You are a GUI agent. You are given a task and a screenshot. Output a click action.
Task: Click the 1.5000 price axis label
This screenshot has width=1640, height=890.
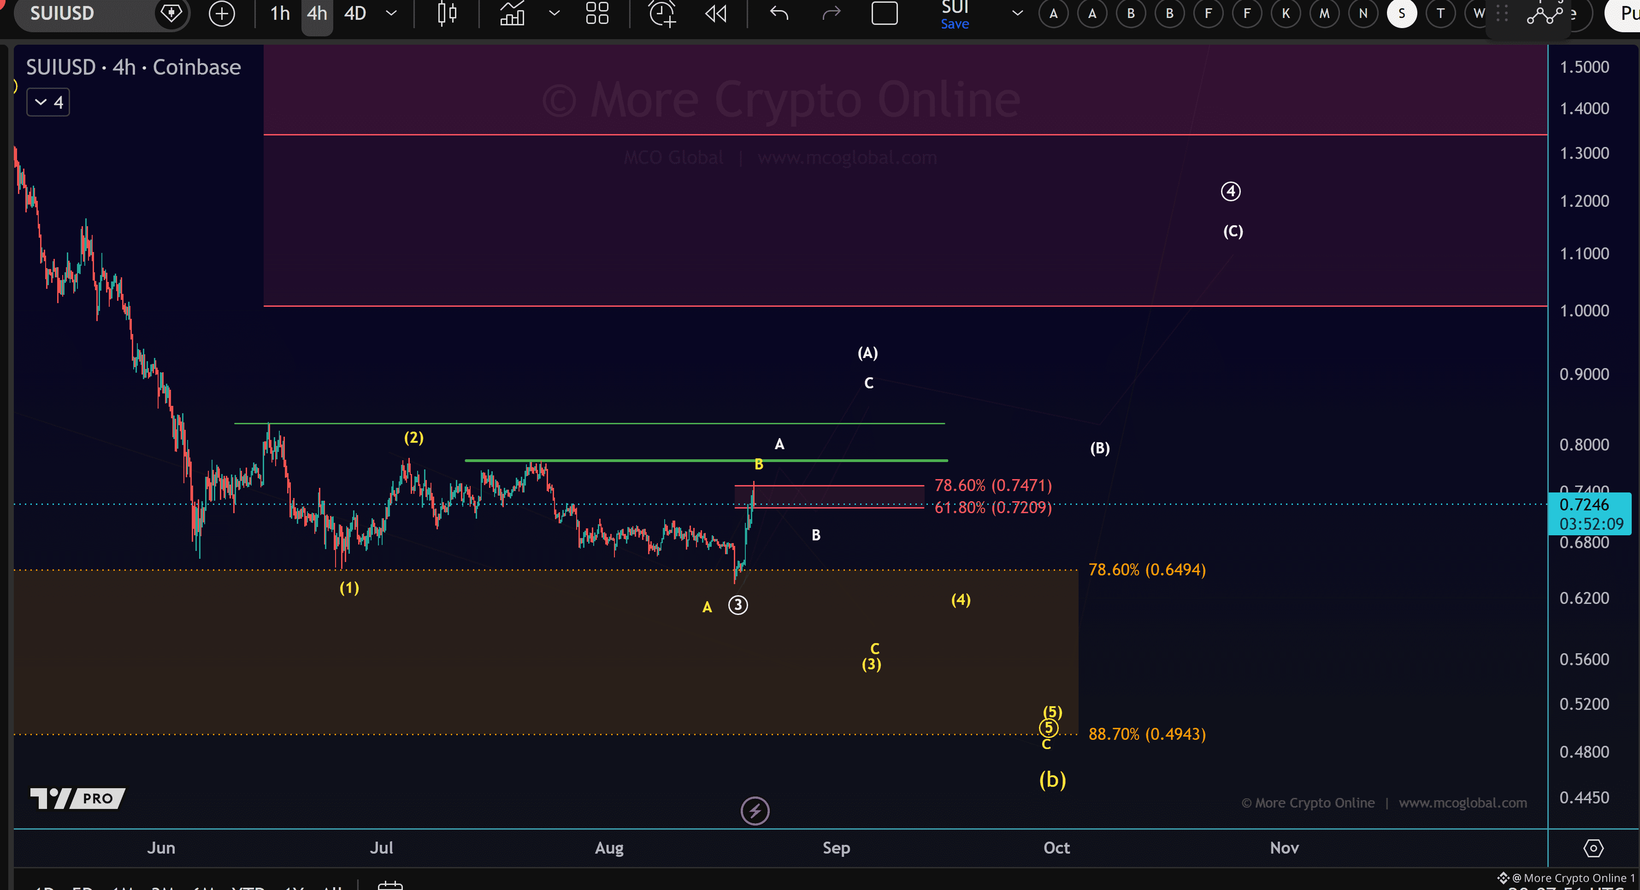1584,67
